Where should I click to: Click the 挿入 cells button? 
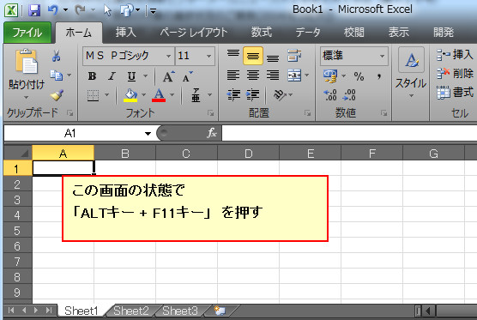(x=455, y=55)
